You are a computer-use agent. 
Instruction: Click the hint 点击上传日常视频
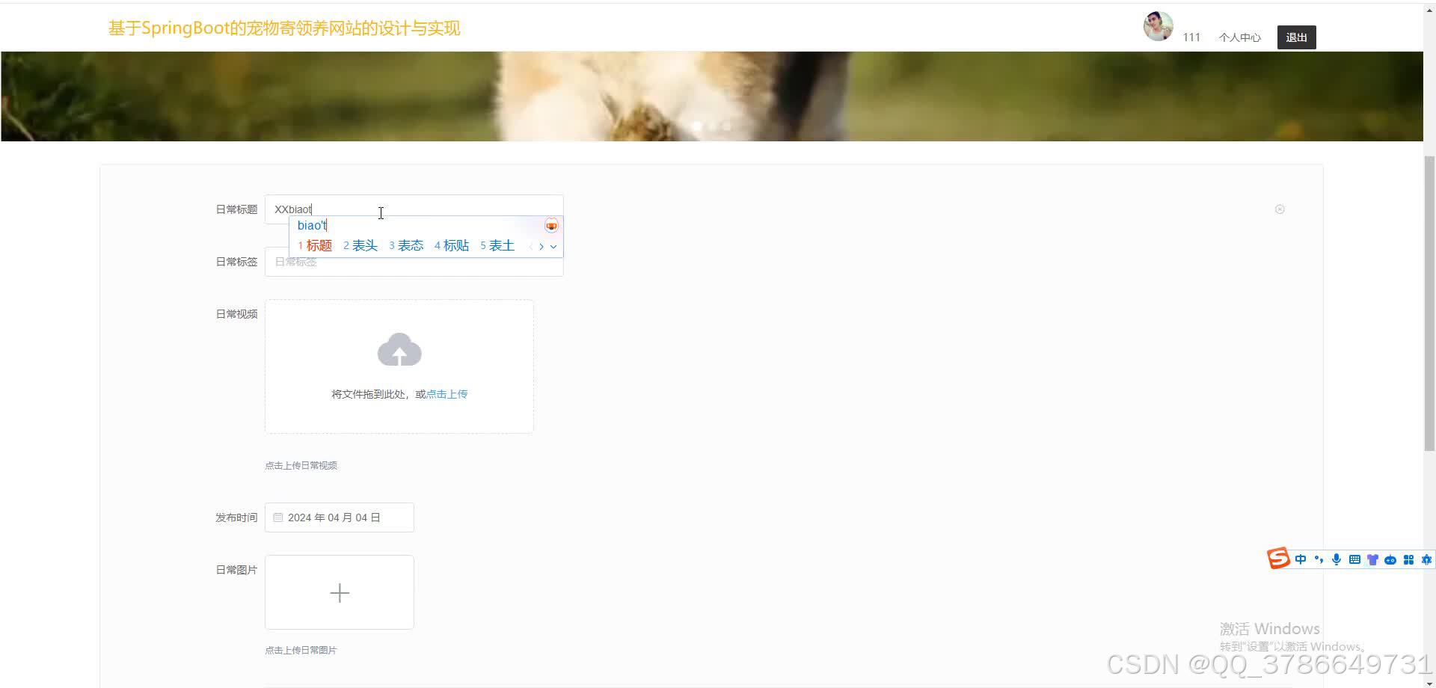(301, 465)
